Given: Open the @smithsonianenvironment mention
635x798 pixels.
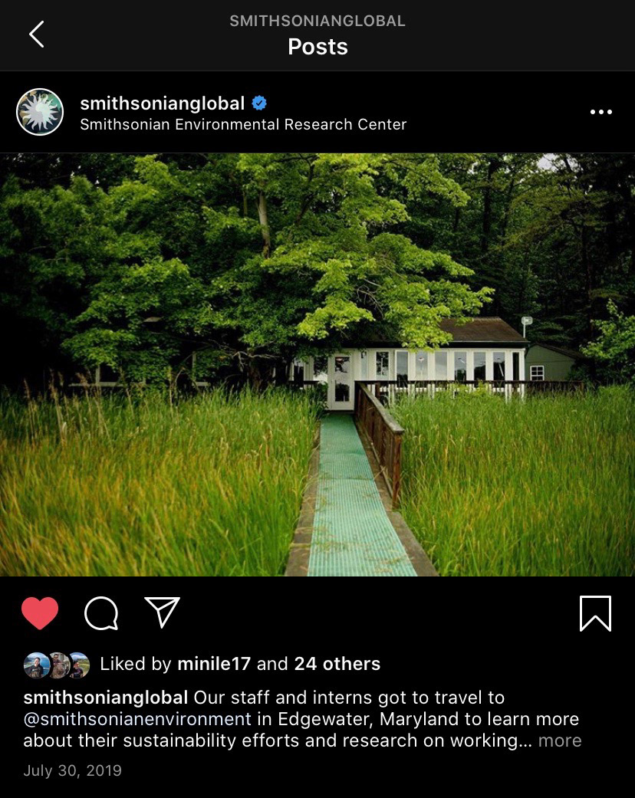Looking at the screenshot, I should 137,719.
